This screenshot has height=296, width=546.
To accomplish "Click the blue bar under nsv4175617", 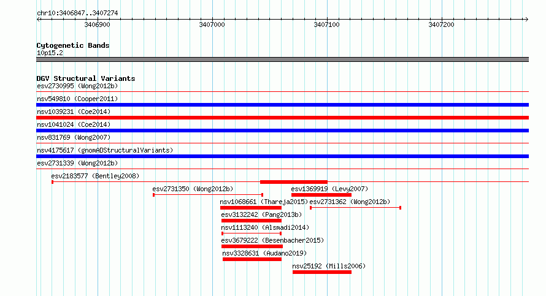I will [282, 156].
